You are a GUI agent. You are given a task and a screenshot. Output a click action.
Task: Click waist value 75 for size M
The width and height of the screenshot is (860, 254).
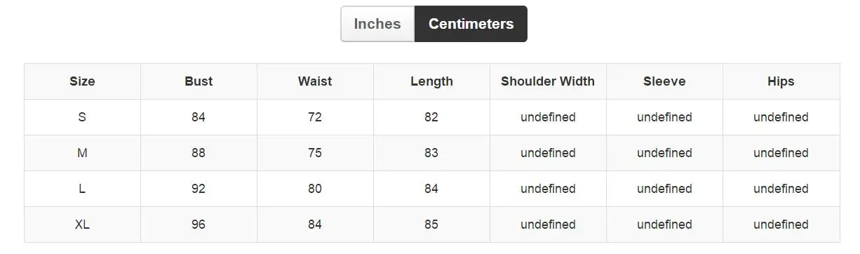[315, 153]
